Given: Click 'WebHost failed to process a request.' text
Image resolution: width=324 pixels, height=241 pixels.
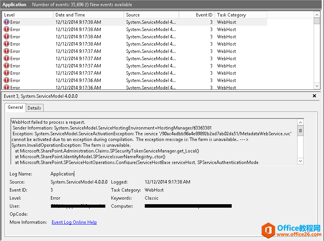Looking at the screenshot, I should coord(48,122).
